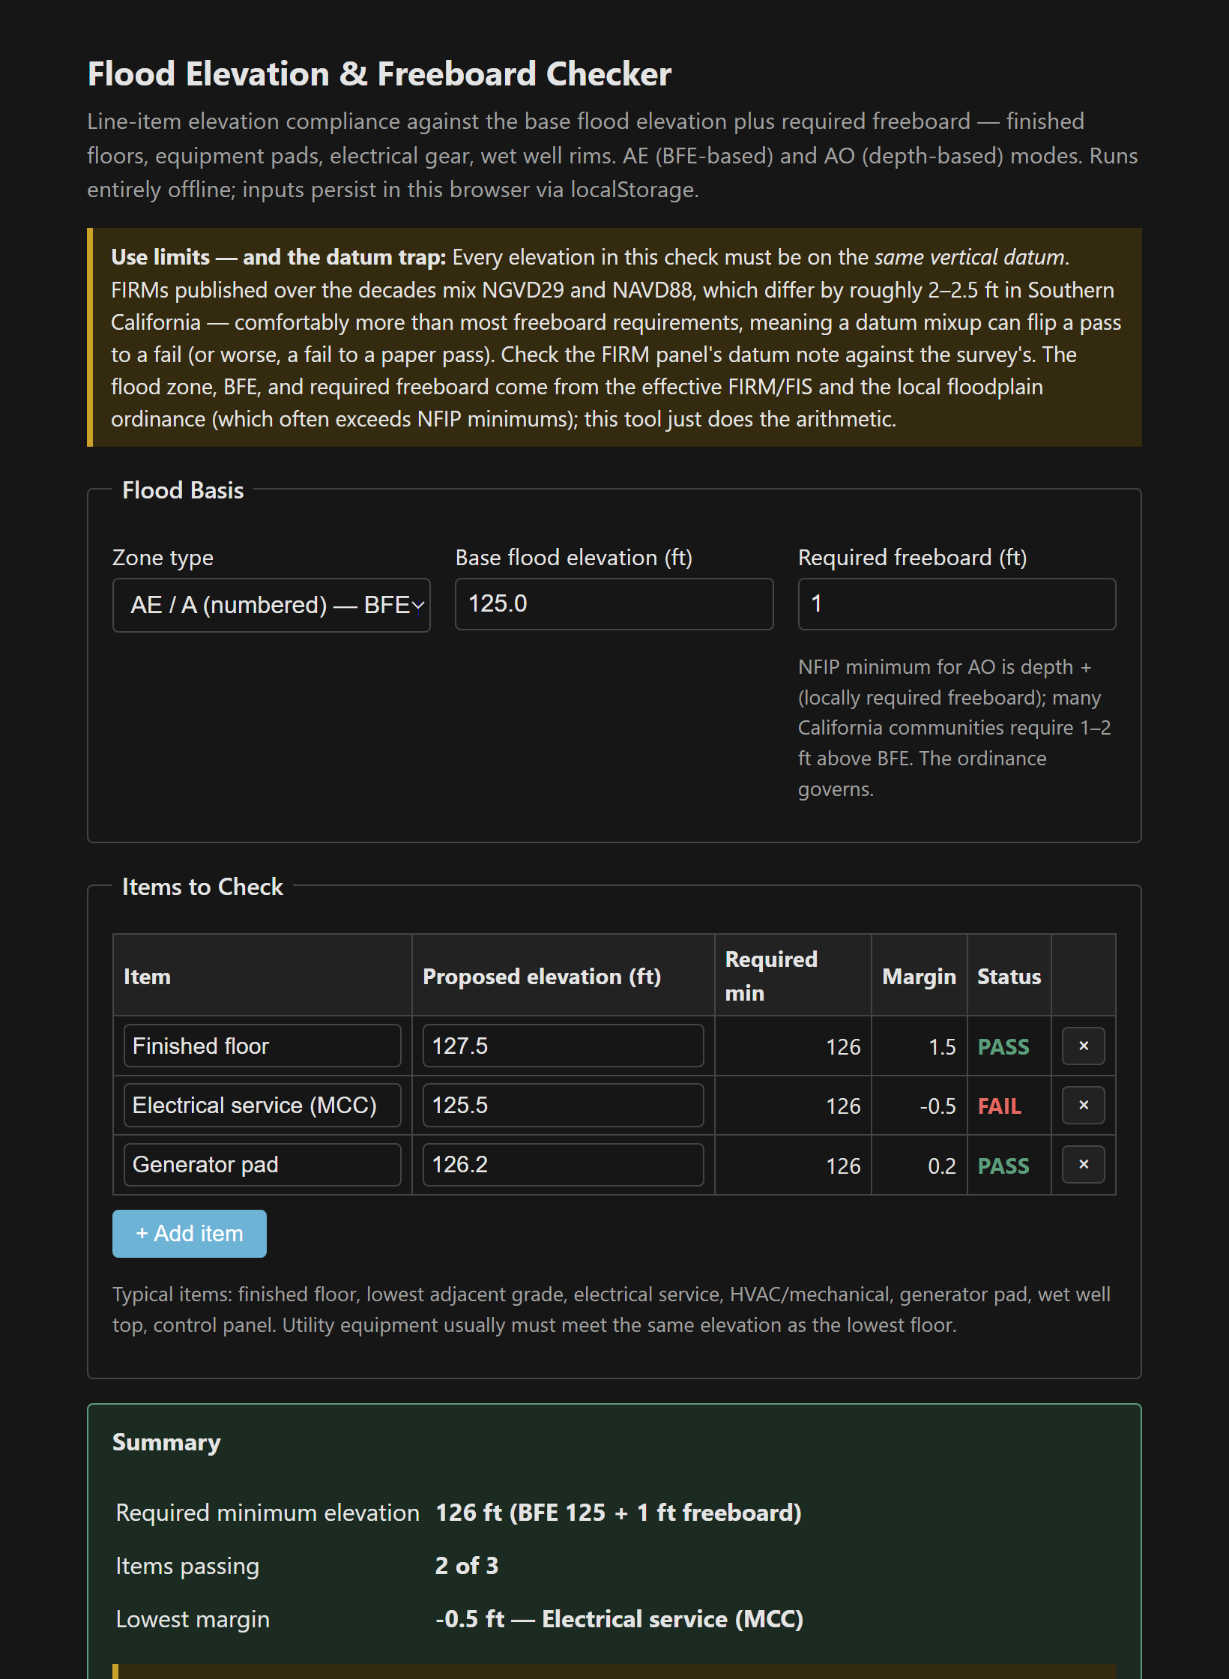Click the Lowest margin label
Viewport: 1229px width, 1679px height.
[193, 1619]
